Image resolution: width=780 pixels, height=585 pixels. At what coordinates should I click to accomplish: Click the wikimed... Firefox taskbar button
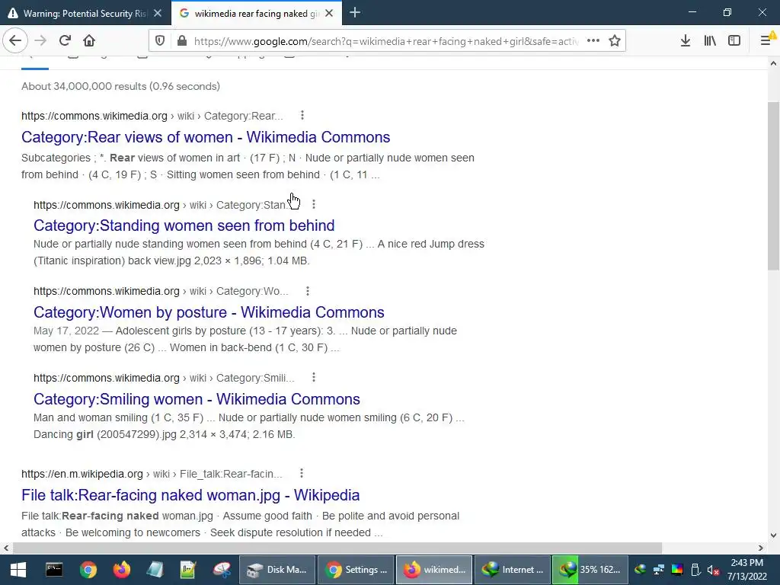(x=433, y=570)
